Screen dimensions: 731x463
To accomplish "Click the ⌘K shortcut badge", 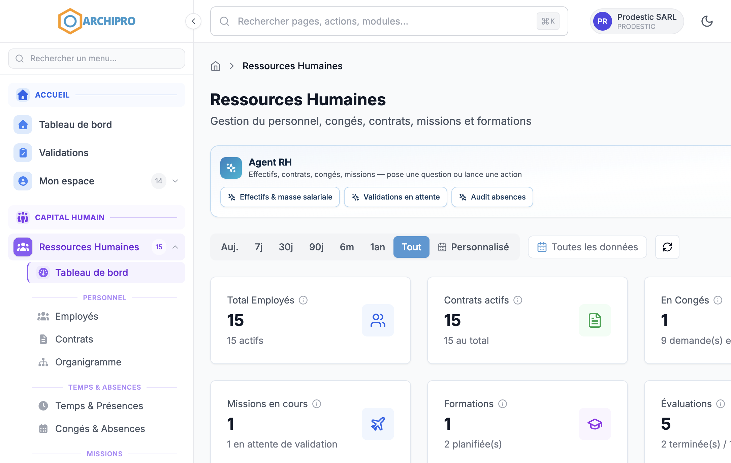I will pyautogui.click(x=548, y=21).
